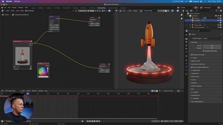Open the Render Engine dropdown
The image size is (223, 125).
point(212,39)
